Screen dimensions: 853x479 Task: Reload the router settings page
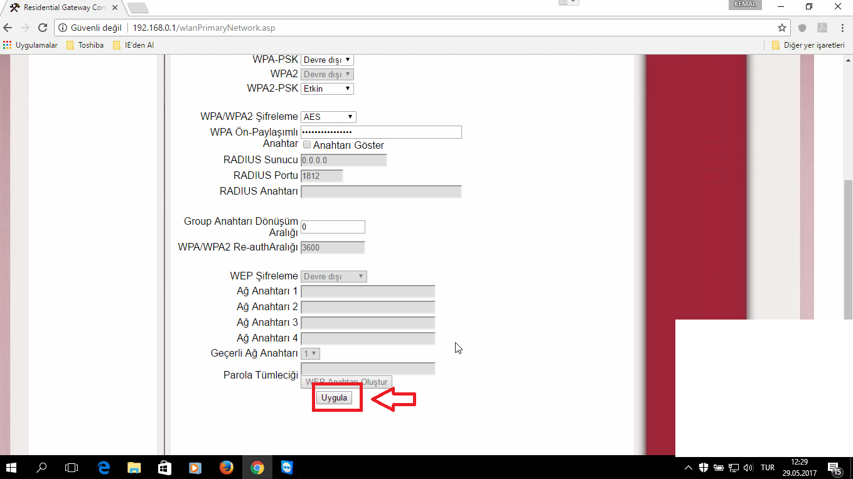(43, 28)
